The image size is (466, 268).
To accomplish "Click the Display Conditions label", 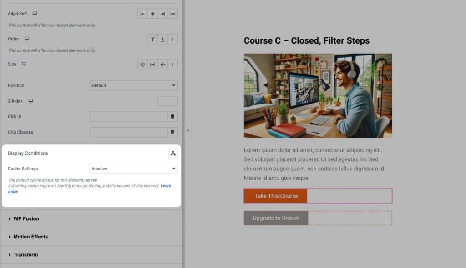I will [x=28, y=154].
